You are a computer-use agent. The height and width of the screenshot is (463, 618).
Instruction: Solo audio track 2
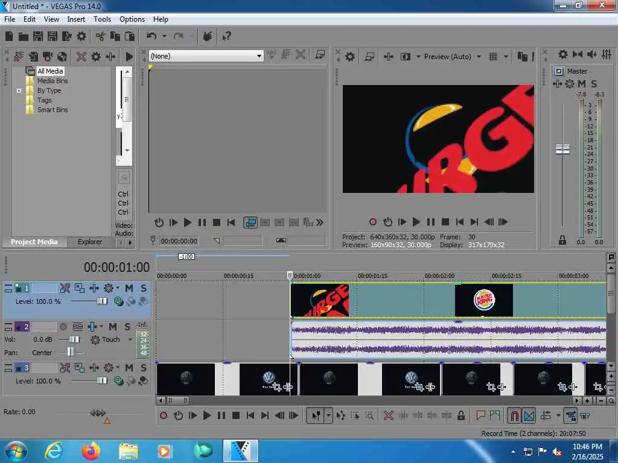pyautogui.click(x=127, y=327)
